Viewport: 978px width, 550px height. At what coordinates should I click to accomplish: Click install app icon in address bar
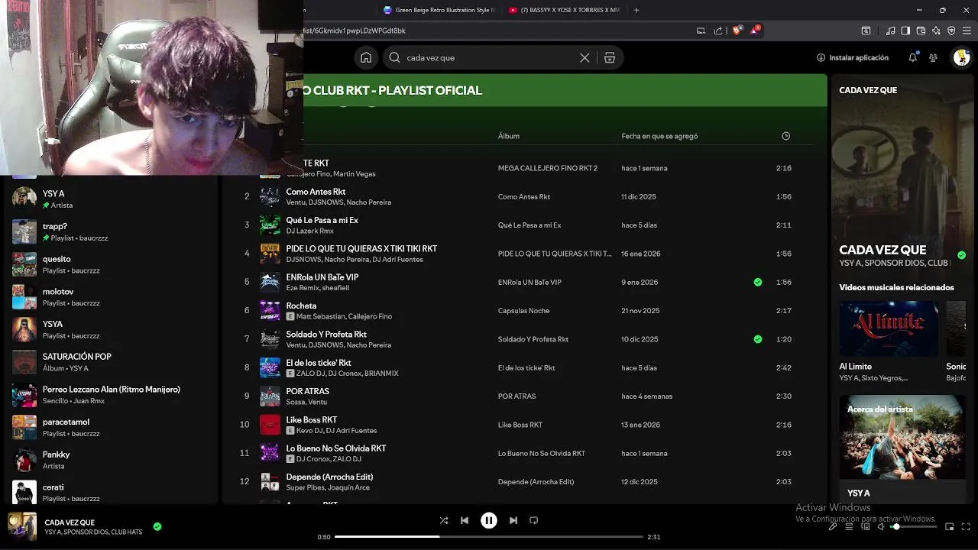pos(701,31)
